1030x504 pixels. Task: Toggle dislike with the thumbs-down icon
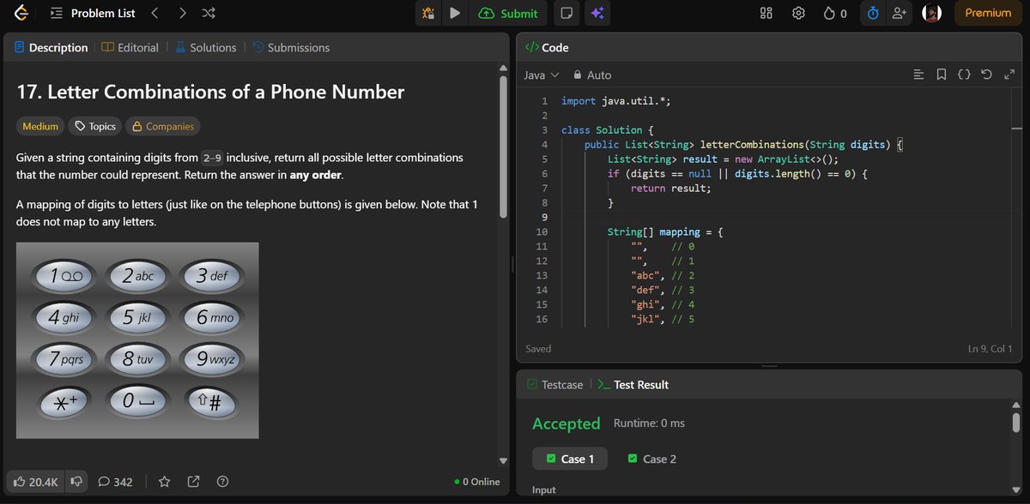coord(76,481)
